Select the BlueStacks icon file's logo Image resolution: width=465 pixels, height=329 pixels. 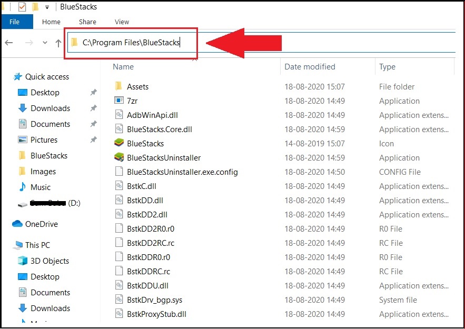pyautogui.click(x=119, y=143)
